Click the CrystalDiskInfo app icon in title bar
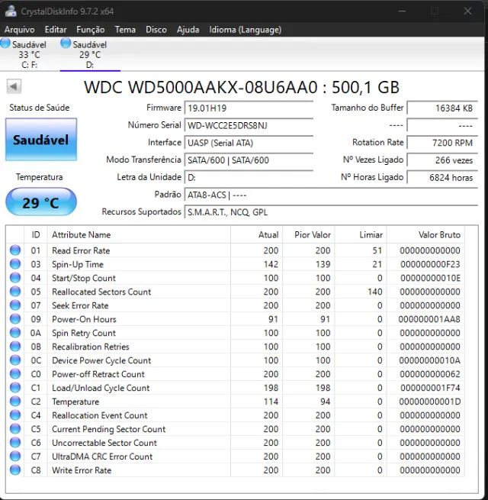The width and height of the screenshot is (488, 500). [11, 11]
